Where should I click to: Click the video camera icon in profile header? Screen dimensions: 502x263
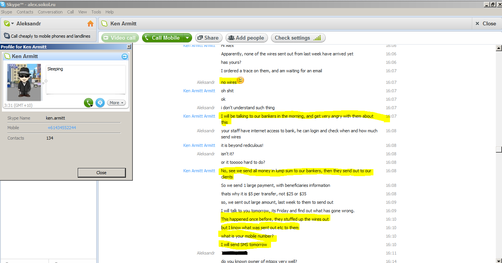click(x=124, y=57)
